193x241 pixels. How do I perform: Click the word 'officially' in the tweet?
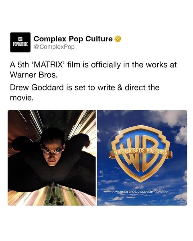[x=106, y=65]
